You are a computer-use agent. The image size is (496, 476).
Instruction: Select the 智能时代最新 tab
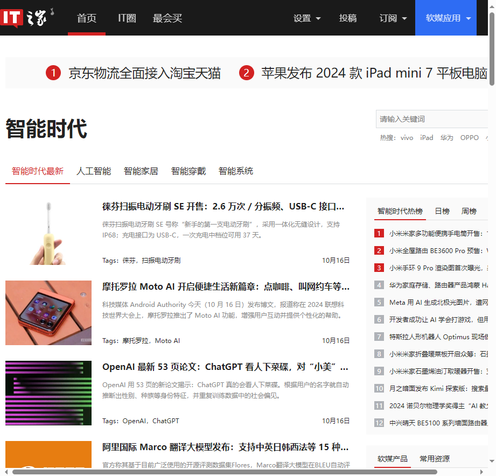(38, 171)
